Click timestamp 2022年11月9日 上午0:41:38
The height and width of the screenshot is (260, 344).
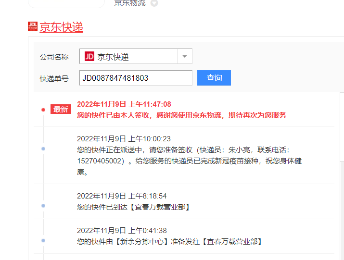(x=122, y=231)
